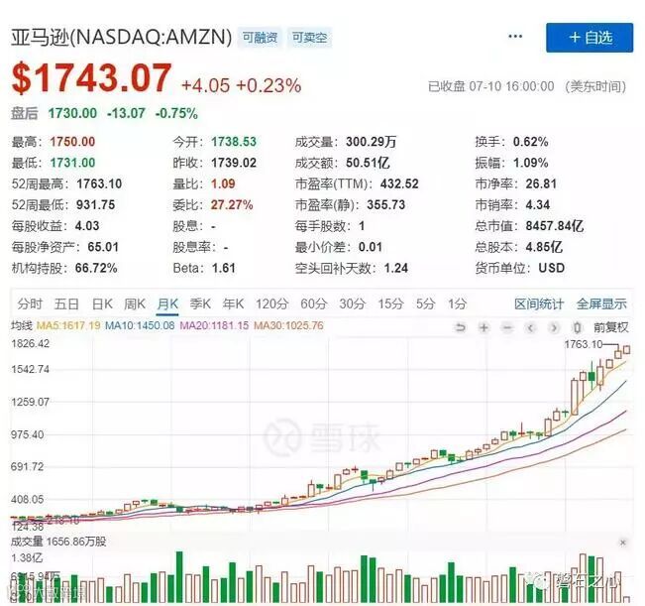The image size is (645, 606).
Task: Click the MA20:1181.15 indicator label
Action: [x=214, y=325]
